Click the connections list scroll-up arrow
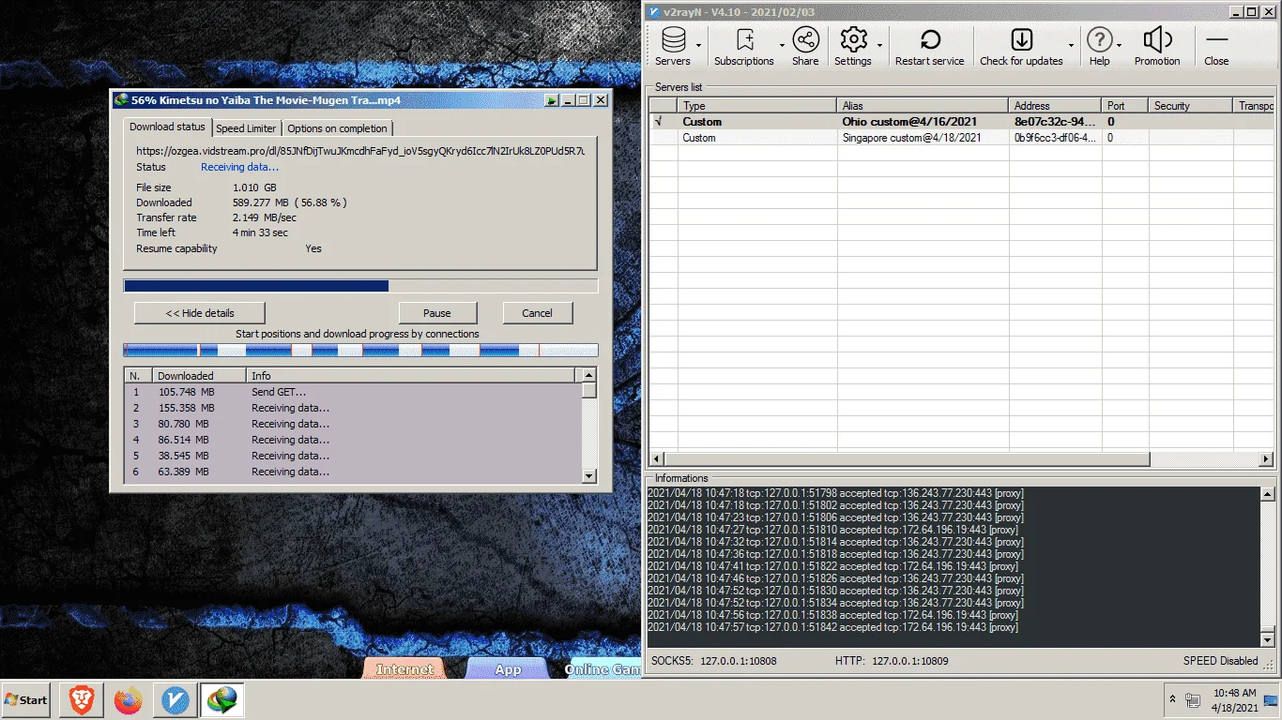Image resolution: width=1282 pixels, height=720 pixels. click(x=589, y=375)
